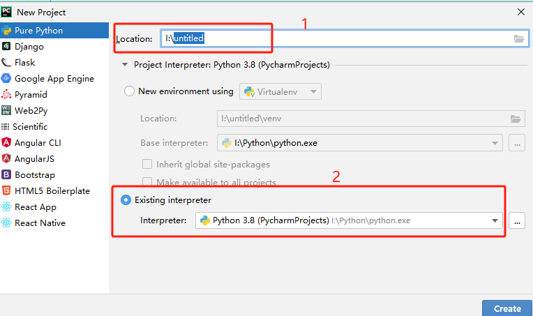Screen dimensions: 533x316
Task: Click Python icon in Base interpreter field
Action: tap(227, 143)
